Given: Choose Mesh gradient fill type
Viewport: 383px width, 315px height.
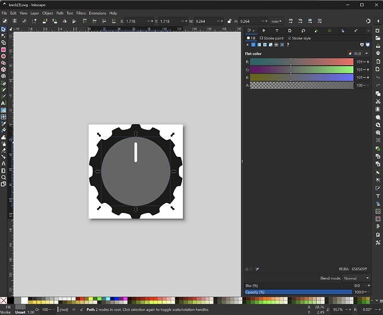Looking at the screenshot, I should (271, 45).
